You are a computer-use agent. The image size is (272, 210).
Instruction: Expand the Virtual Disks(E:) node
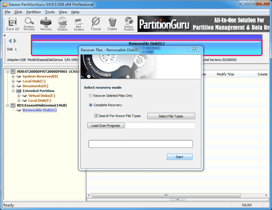[19, 96]
